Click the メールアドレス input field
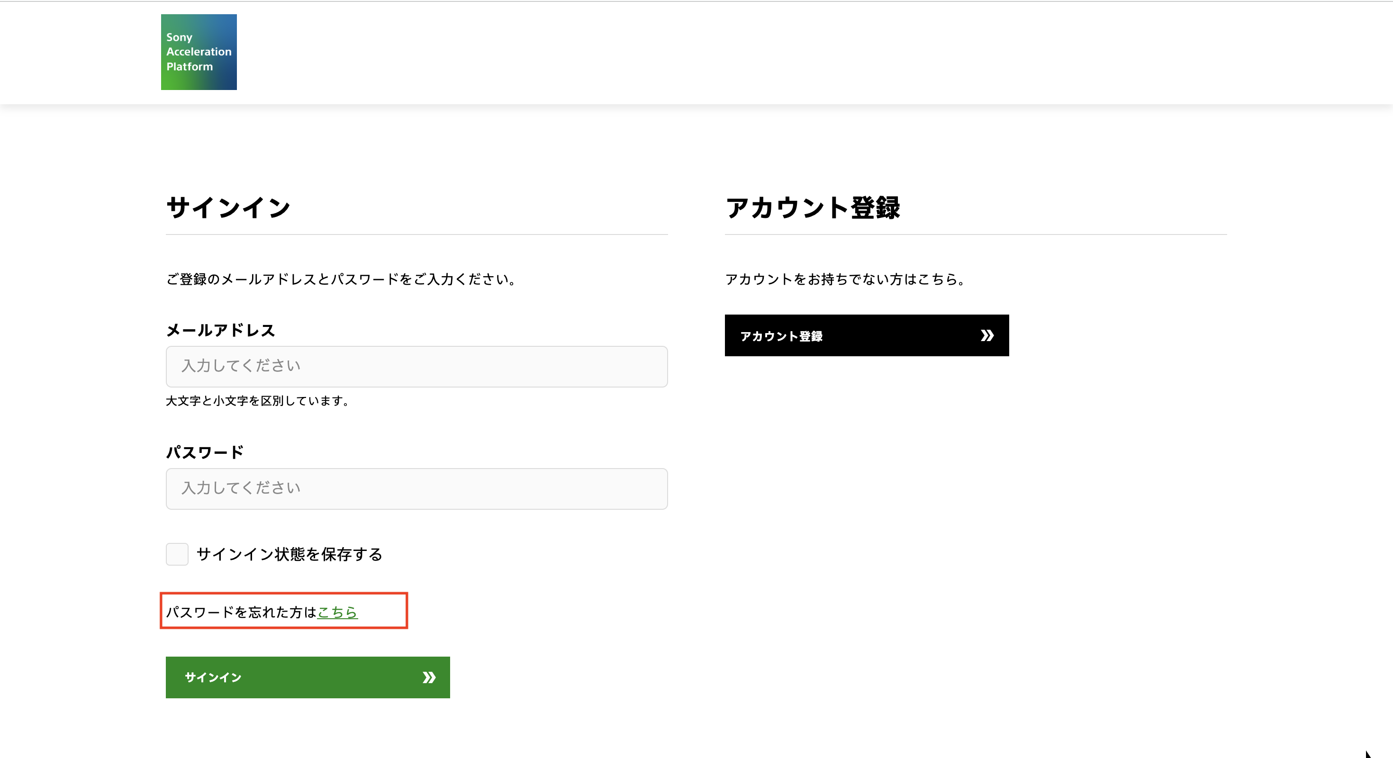 416,367
